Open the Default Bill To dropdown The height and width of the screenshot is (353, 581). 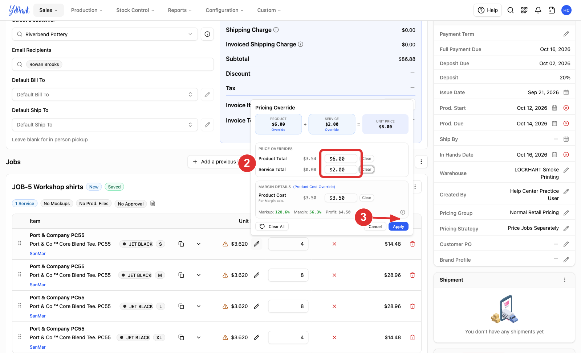pos(105,95)
